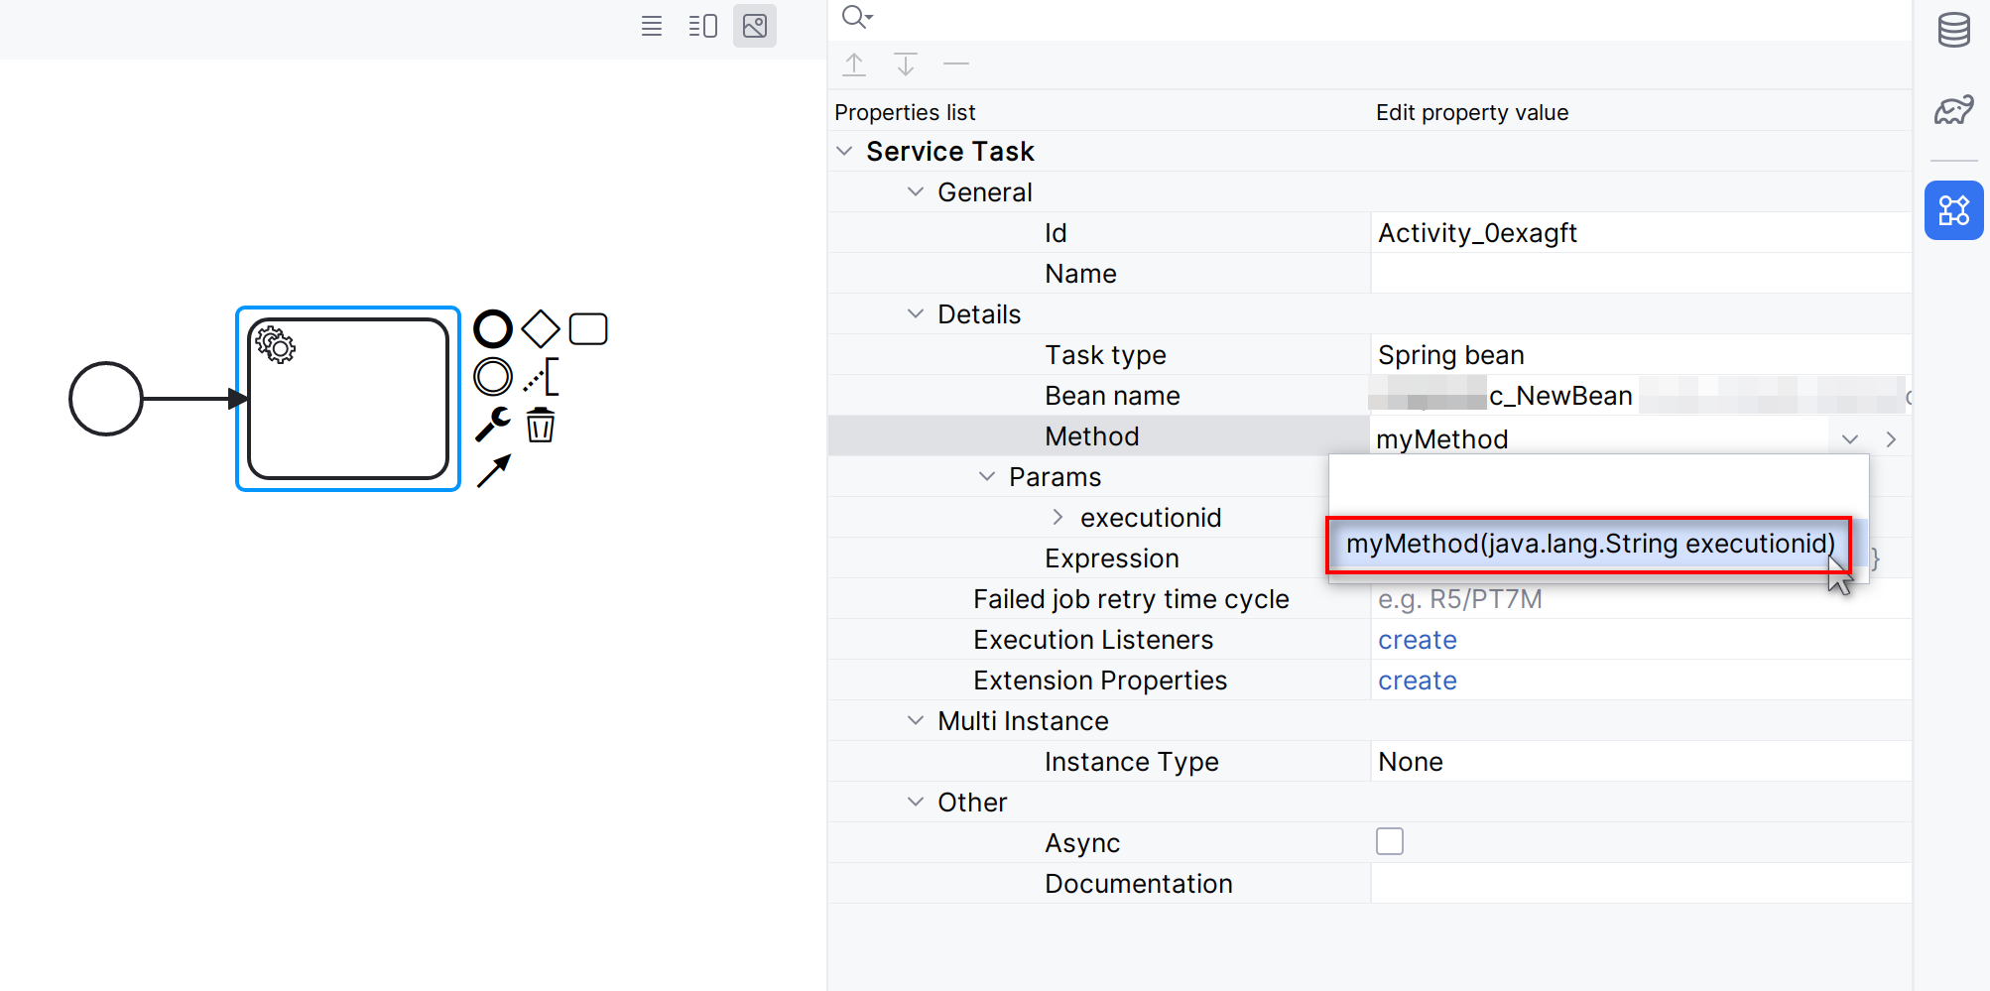The width and height of the screenshot is (1990, 991).
Task: Append an intermediate event from context pad
Action: pyautogui.click(x=493, y=377)
